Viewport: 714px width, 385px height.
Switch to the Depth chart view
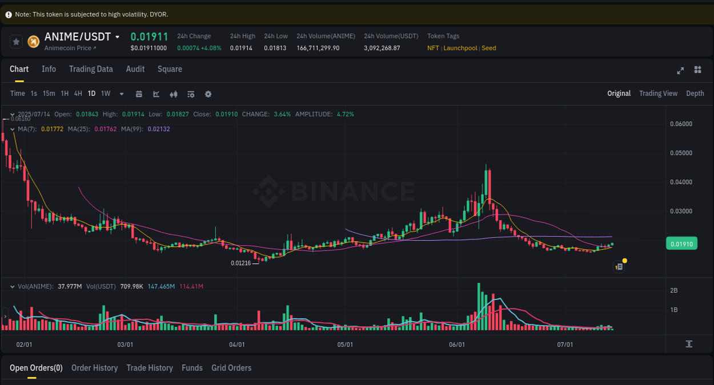(x=695, y=93)
